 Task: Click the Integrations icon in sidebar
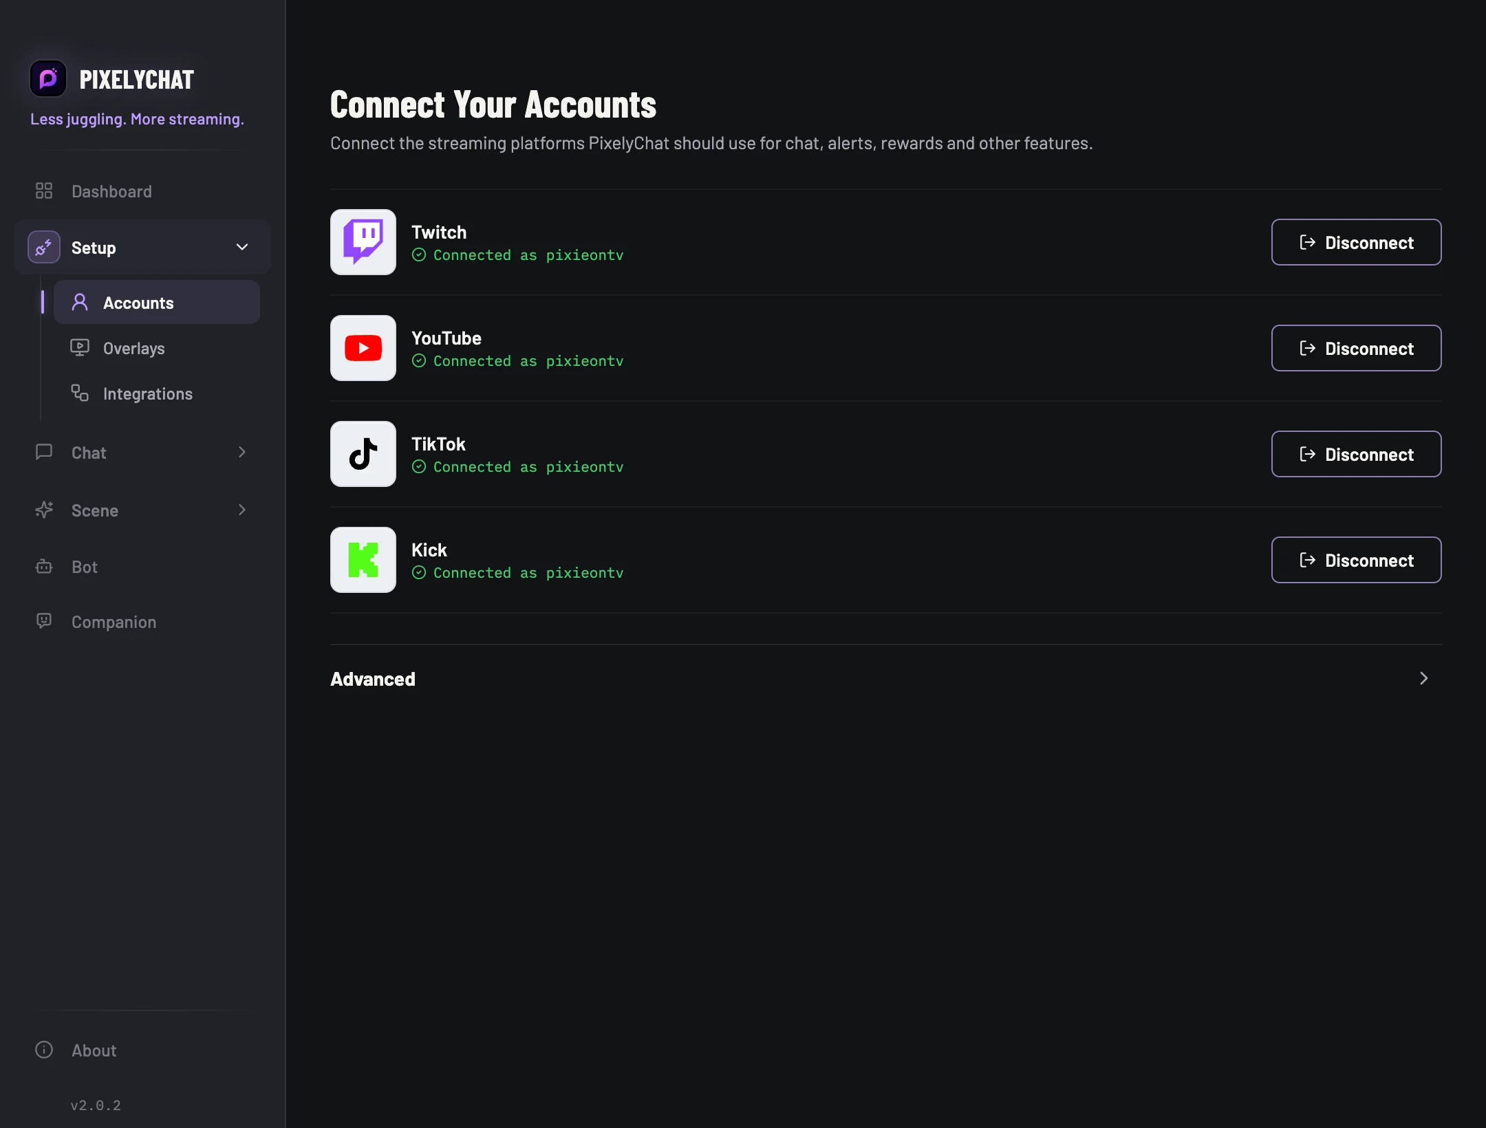80,393
